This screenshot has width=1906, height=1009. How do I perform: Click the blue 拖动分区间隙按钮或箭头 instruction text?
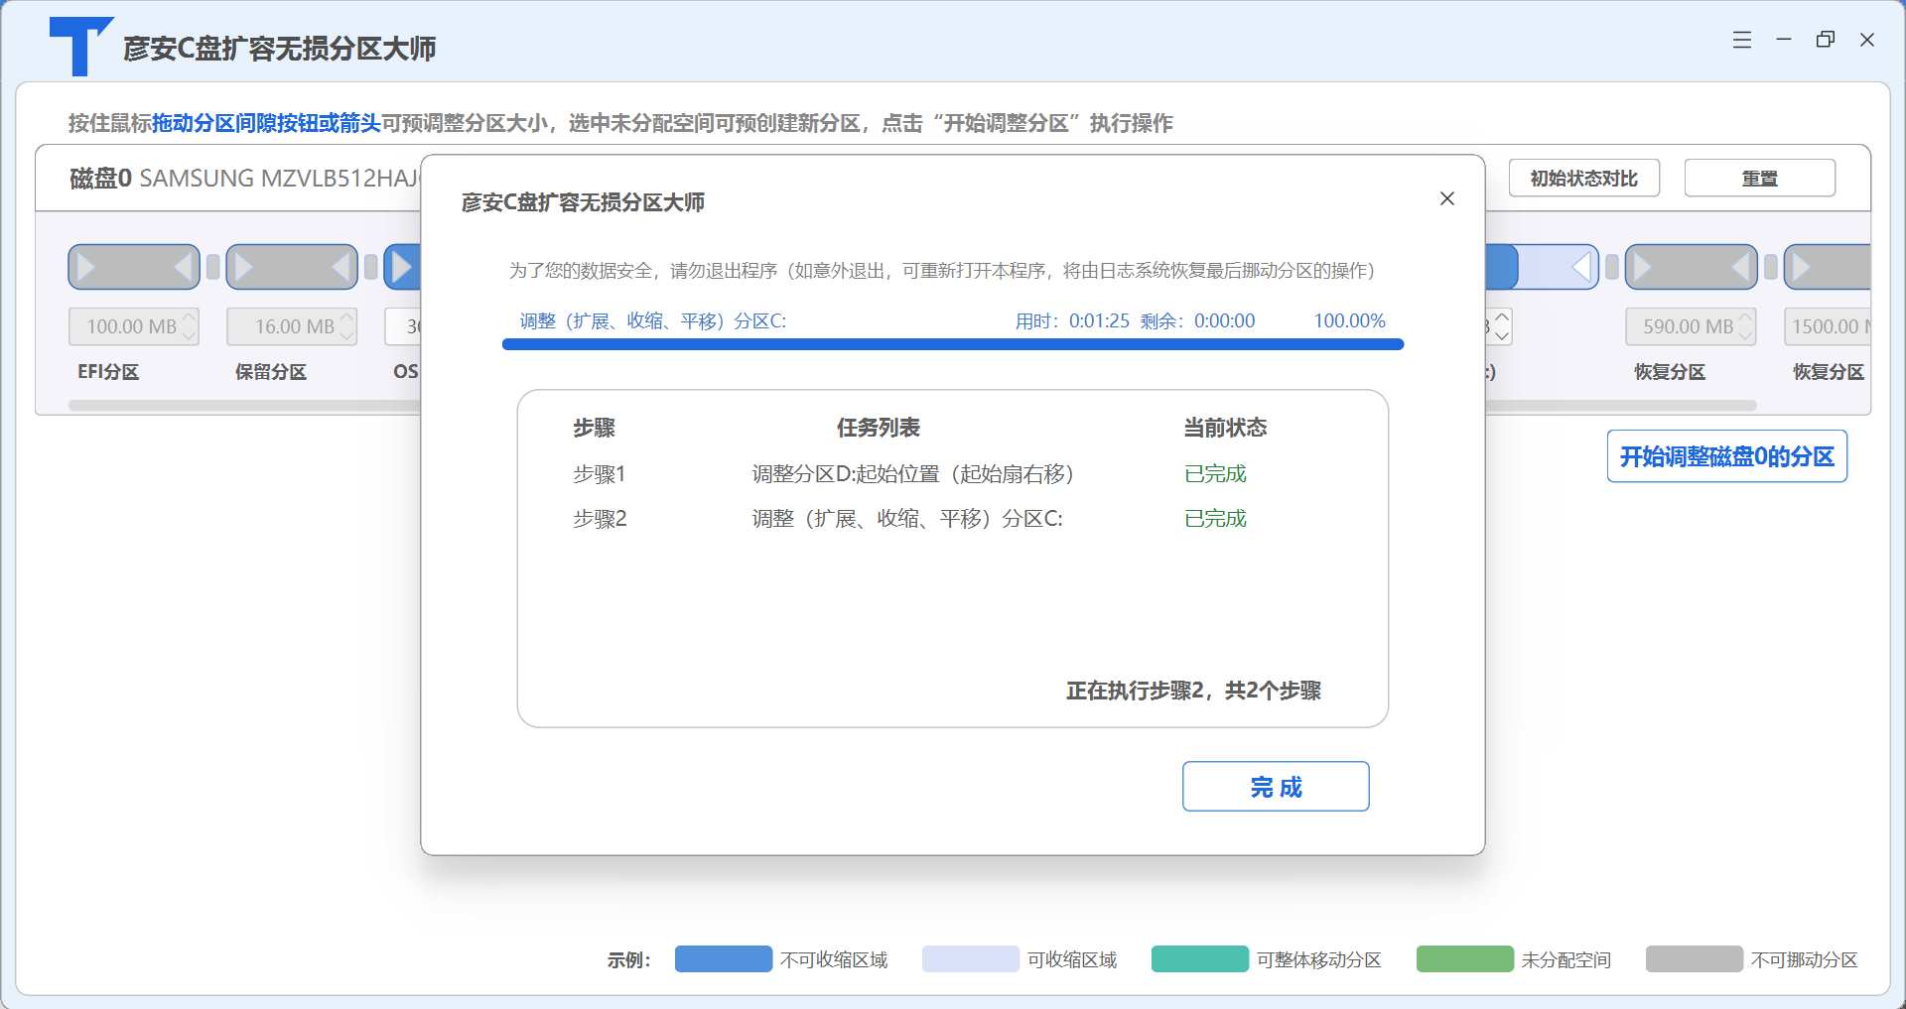(x=266, y=123)
